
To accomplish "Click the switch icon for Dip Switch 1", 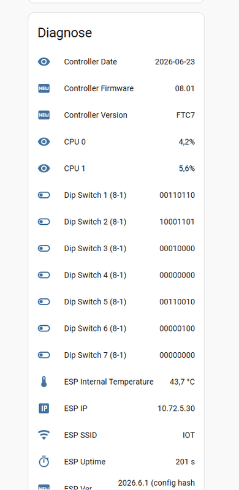I will click(44, 195).
